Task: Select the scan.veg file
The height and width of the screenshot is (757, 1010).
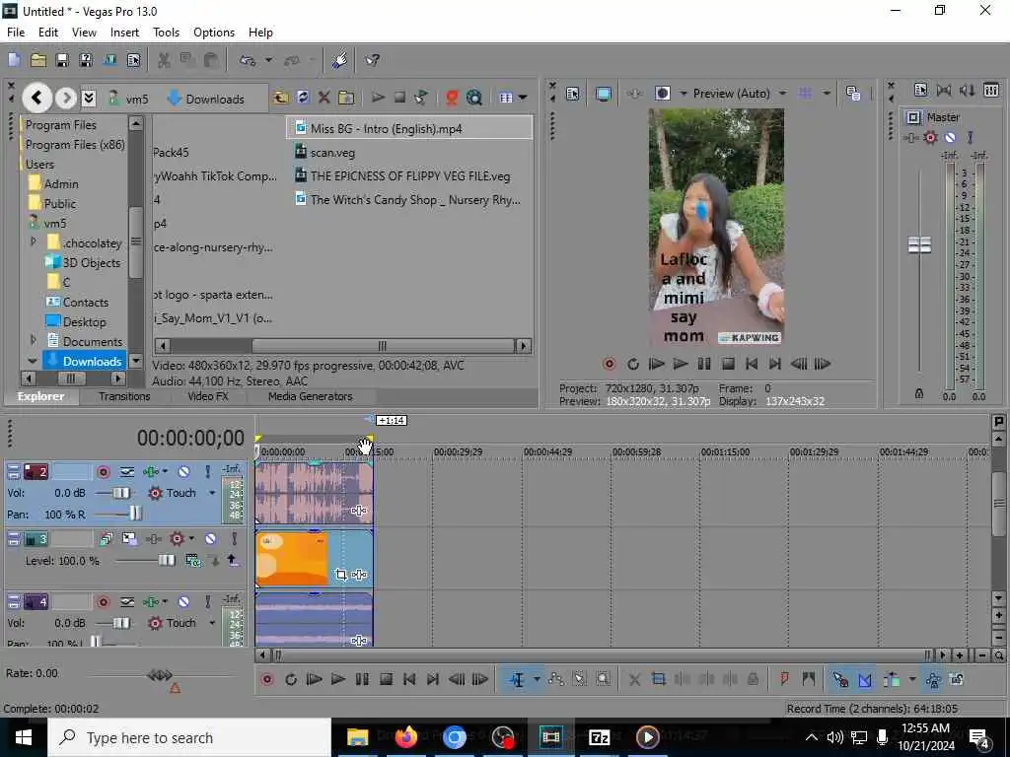Action: [332, 153]
